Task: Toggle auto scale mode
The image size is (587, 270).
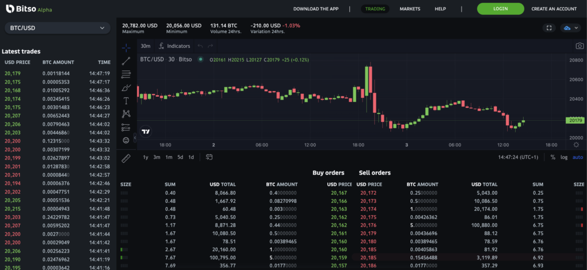Action: click(578, 157)
